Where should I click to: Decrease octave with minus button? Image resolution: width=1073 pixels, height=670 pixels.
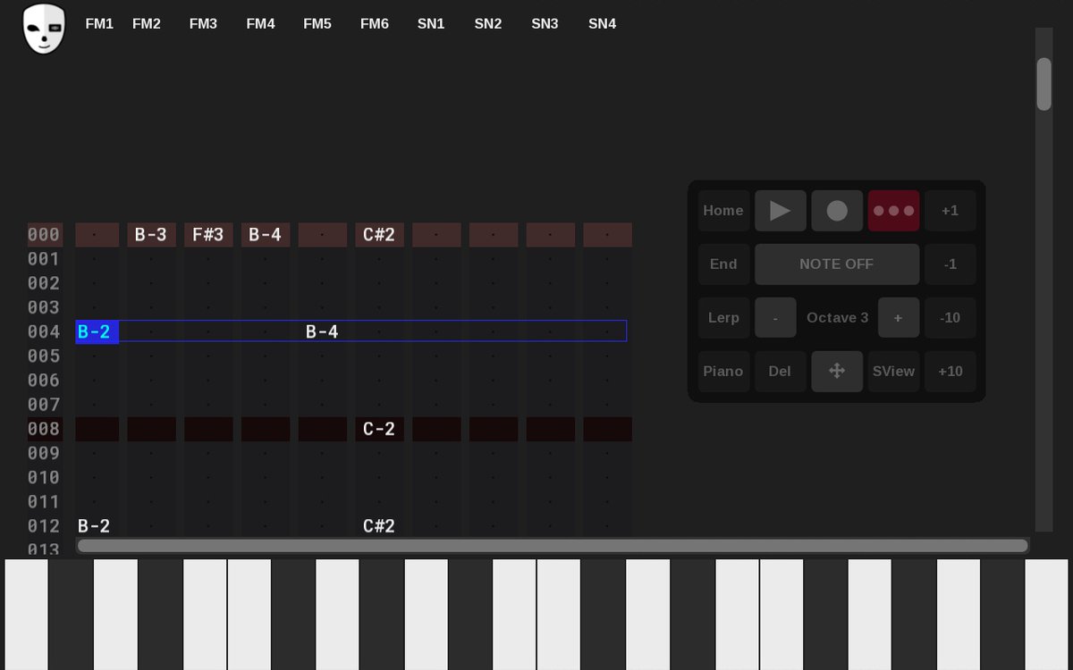tap(775, 318)
